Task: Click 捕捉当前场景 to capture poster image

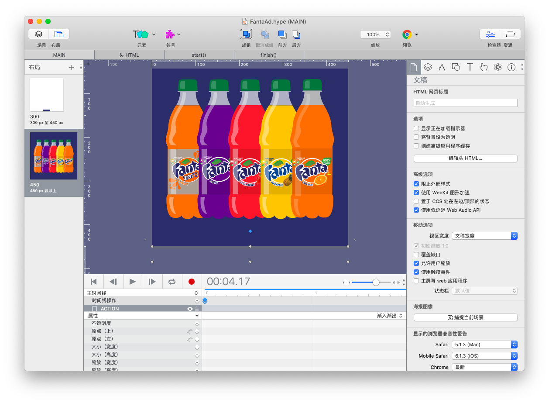Action: pyautogui.click(x=465, y=317)
